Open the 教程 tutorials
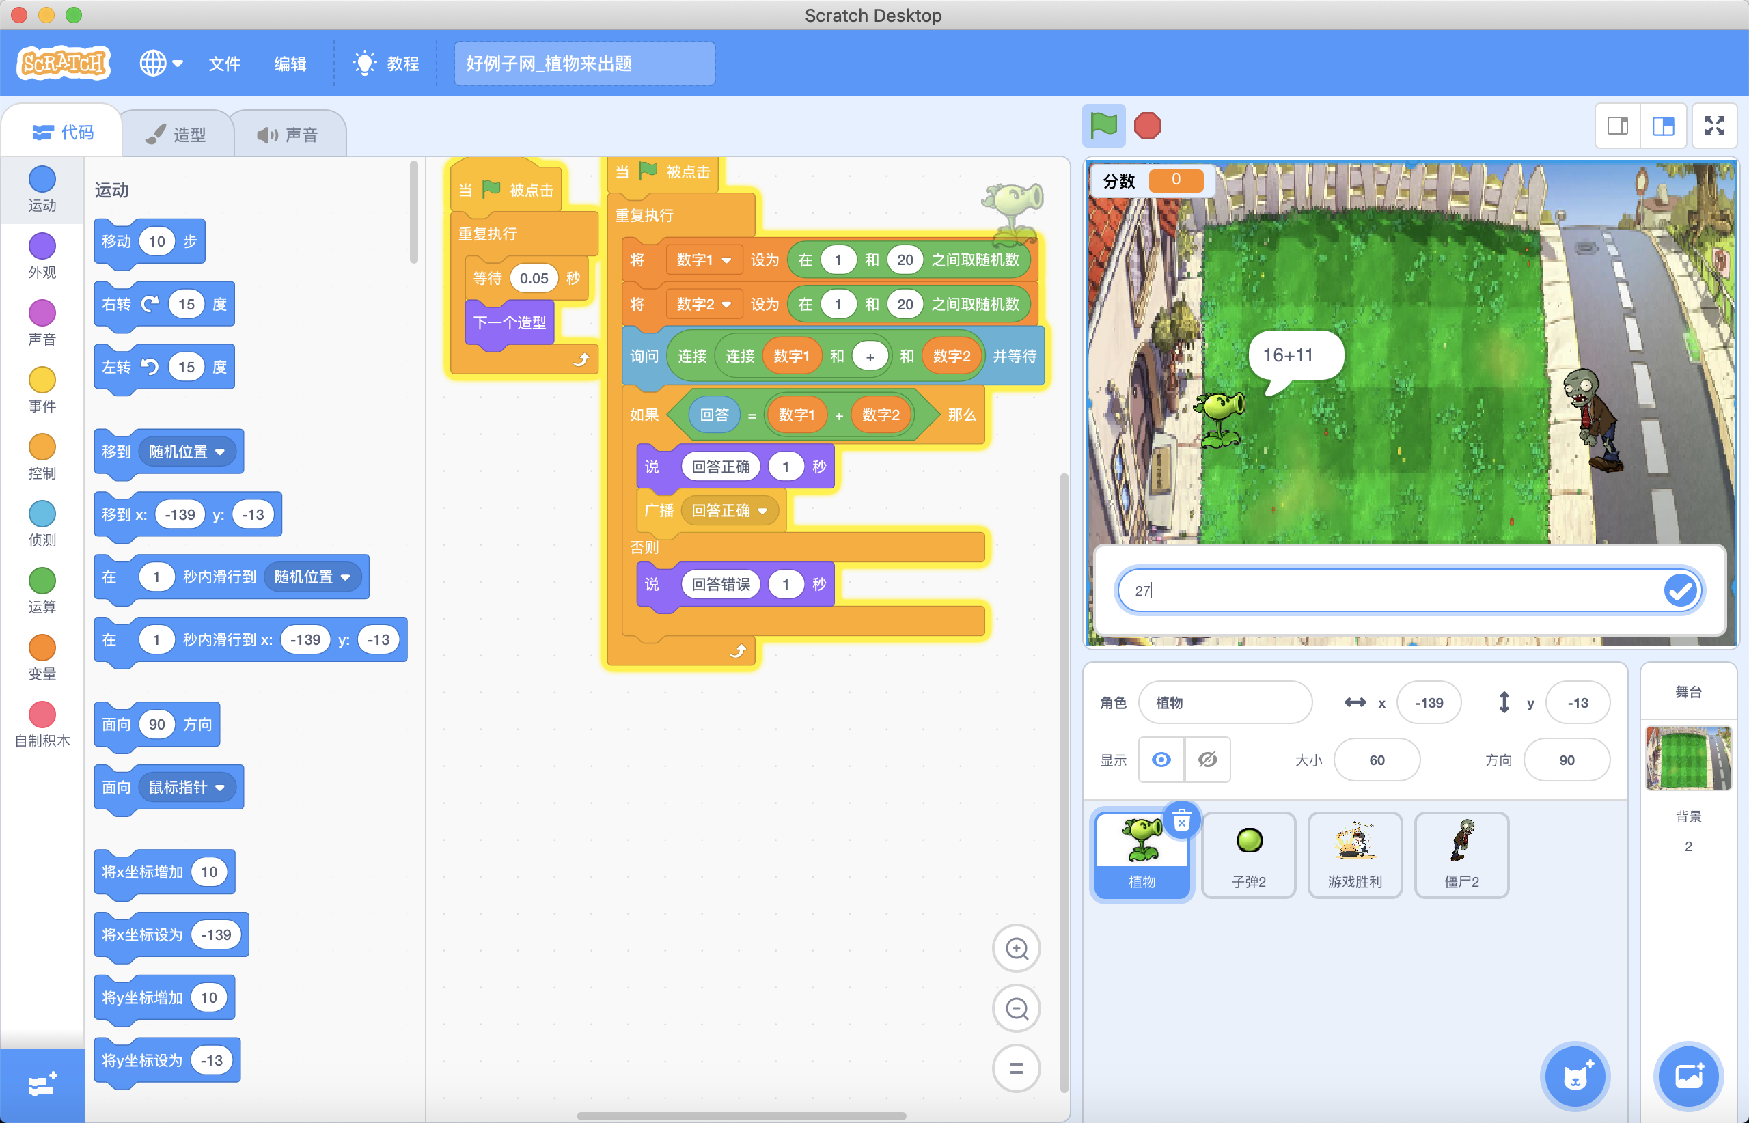1749x1123 pixels. coord(386,64)
